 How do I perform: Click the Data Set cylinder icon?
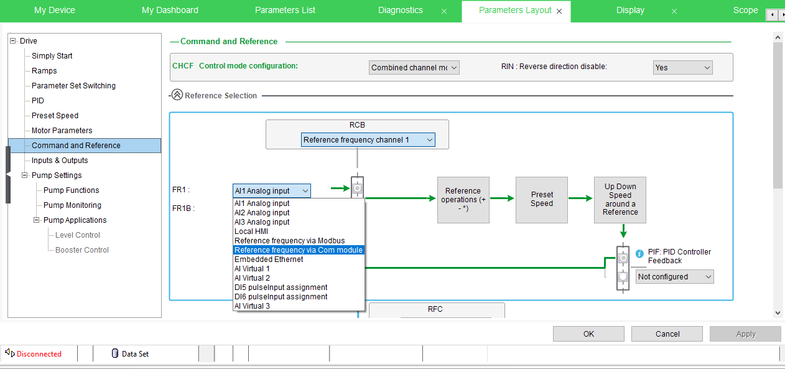pos(114,353)
